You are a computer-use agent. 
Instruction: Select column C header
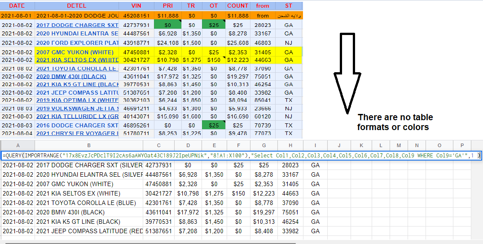click(158, 145)
